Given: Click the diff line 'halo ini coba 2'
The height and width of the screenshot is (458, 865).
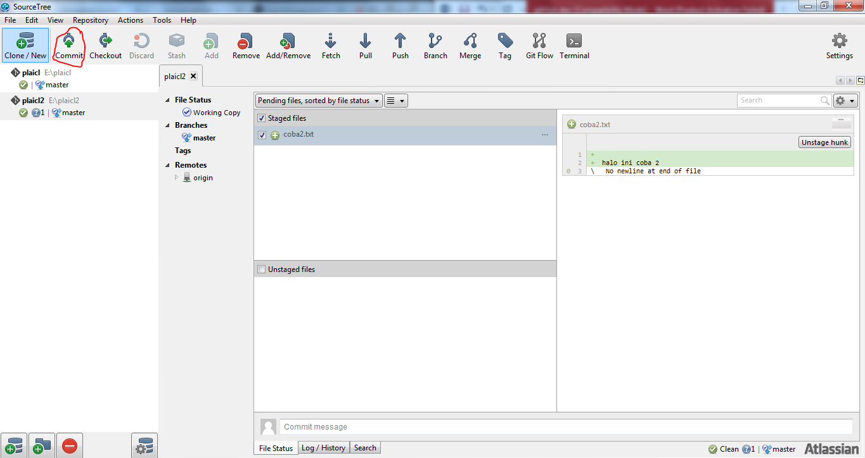Looking at the screenshot, I should [x=630, y=163].
